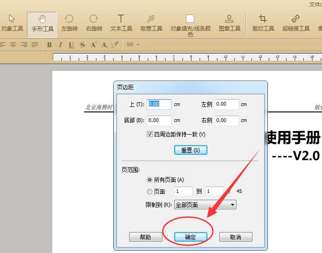Choose the 文本工具 text tool
This screenshot has height=253, width=322.
click(121, 23)
